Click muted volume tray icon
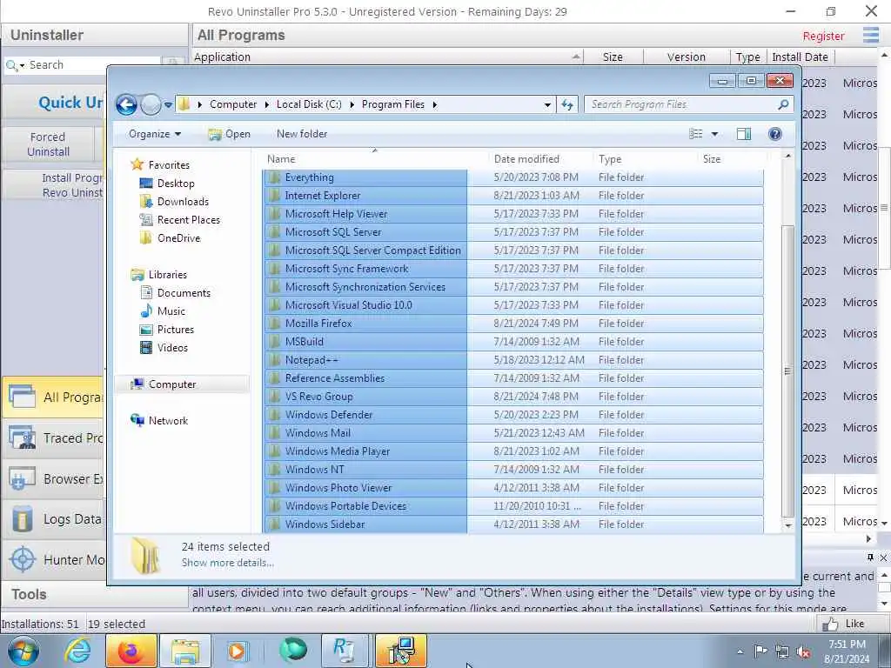Screen dimensions: 891x668 803,651
